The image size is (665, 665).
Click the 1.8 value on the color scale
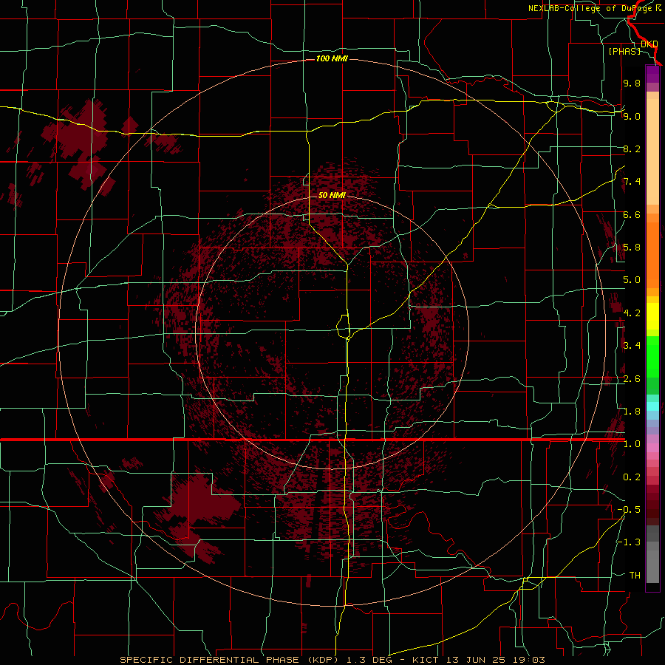click(632, 412)
